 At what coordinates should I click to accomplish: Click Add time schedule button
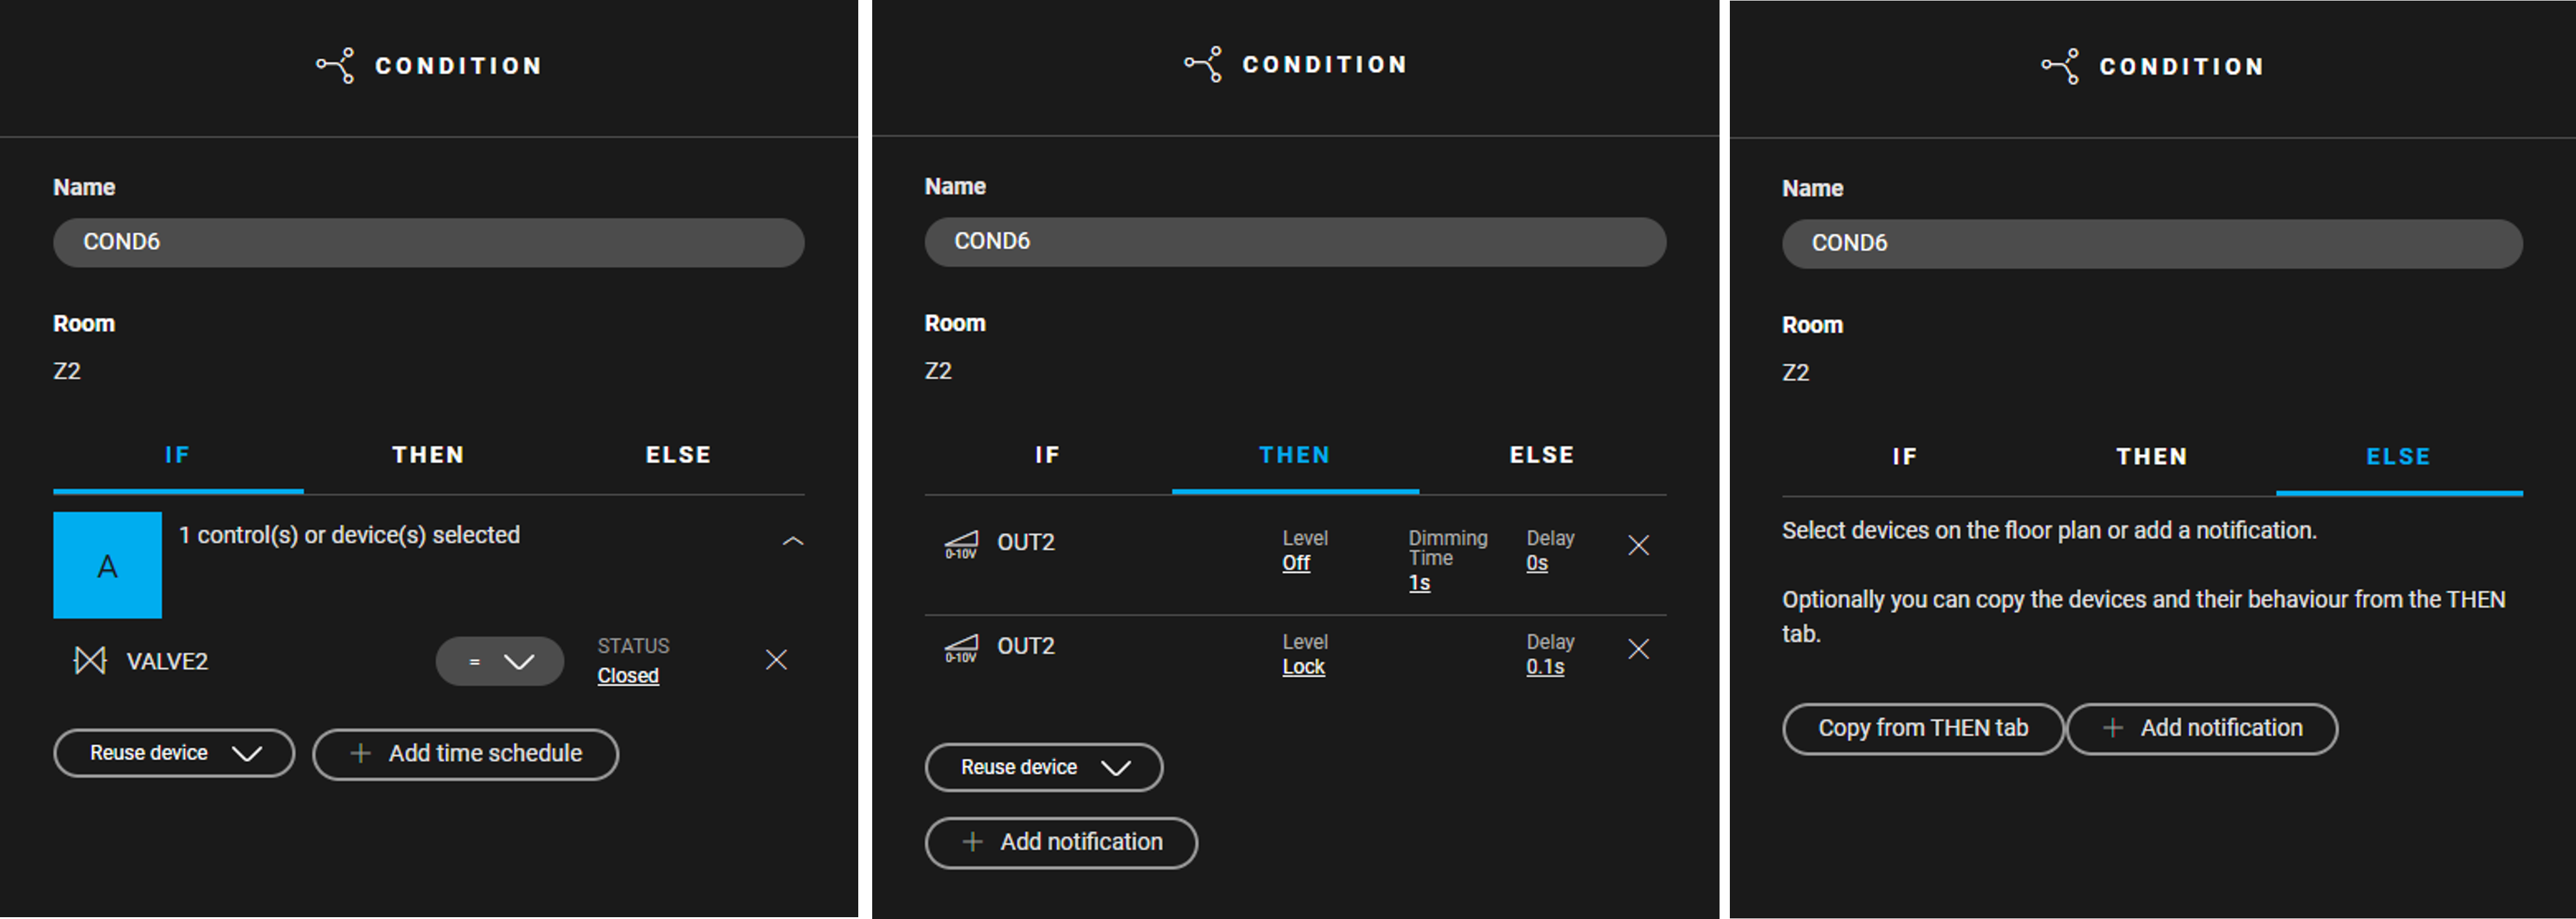coord(465,754)
